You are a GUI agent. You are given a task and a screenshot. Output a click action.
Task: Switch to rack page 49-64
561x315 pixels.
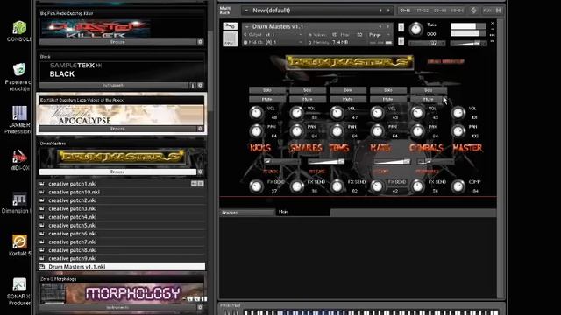click(x=458, y=10)
